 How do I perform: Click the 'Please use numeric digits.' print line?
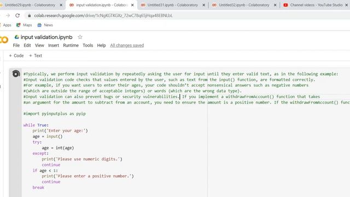[82, 159]
